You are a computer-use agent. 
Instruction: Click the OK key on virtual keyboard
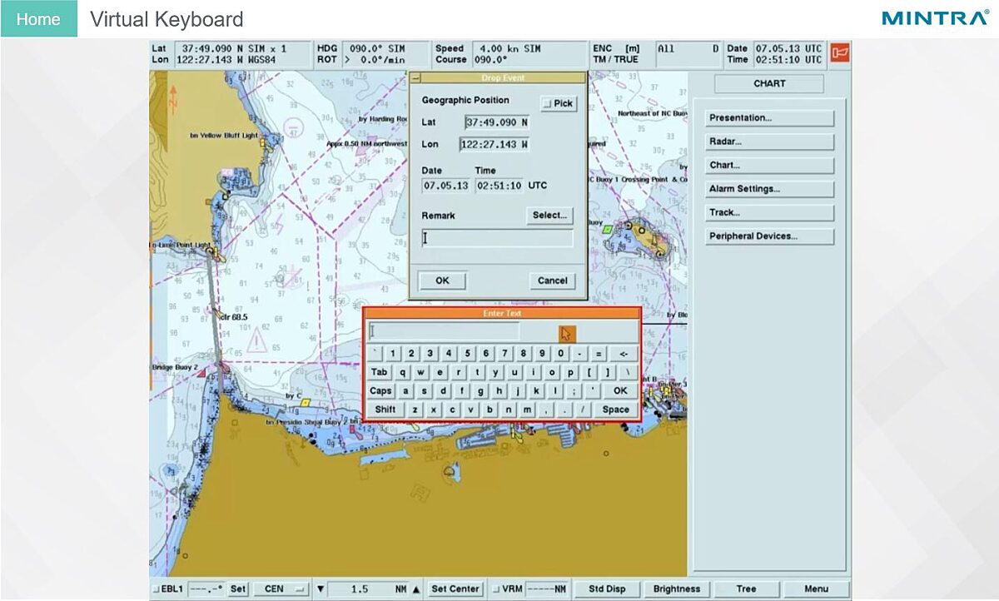click(620, 390)
